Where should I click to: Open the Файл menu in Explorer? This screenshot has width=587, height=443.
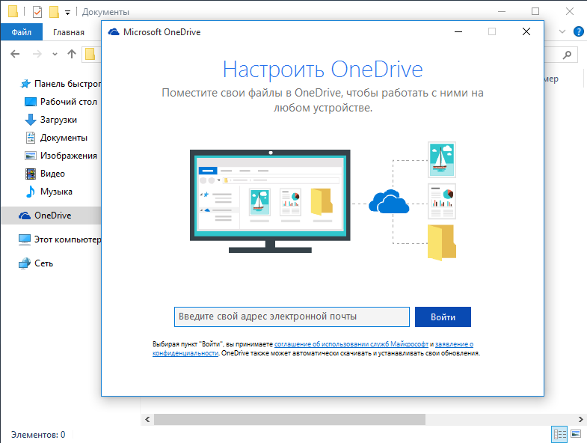22,32
